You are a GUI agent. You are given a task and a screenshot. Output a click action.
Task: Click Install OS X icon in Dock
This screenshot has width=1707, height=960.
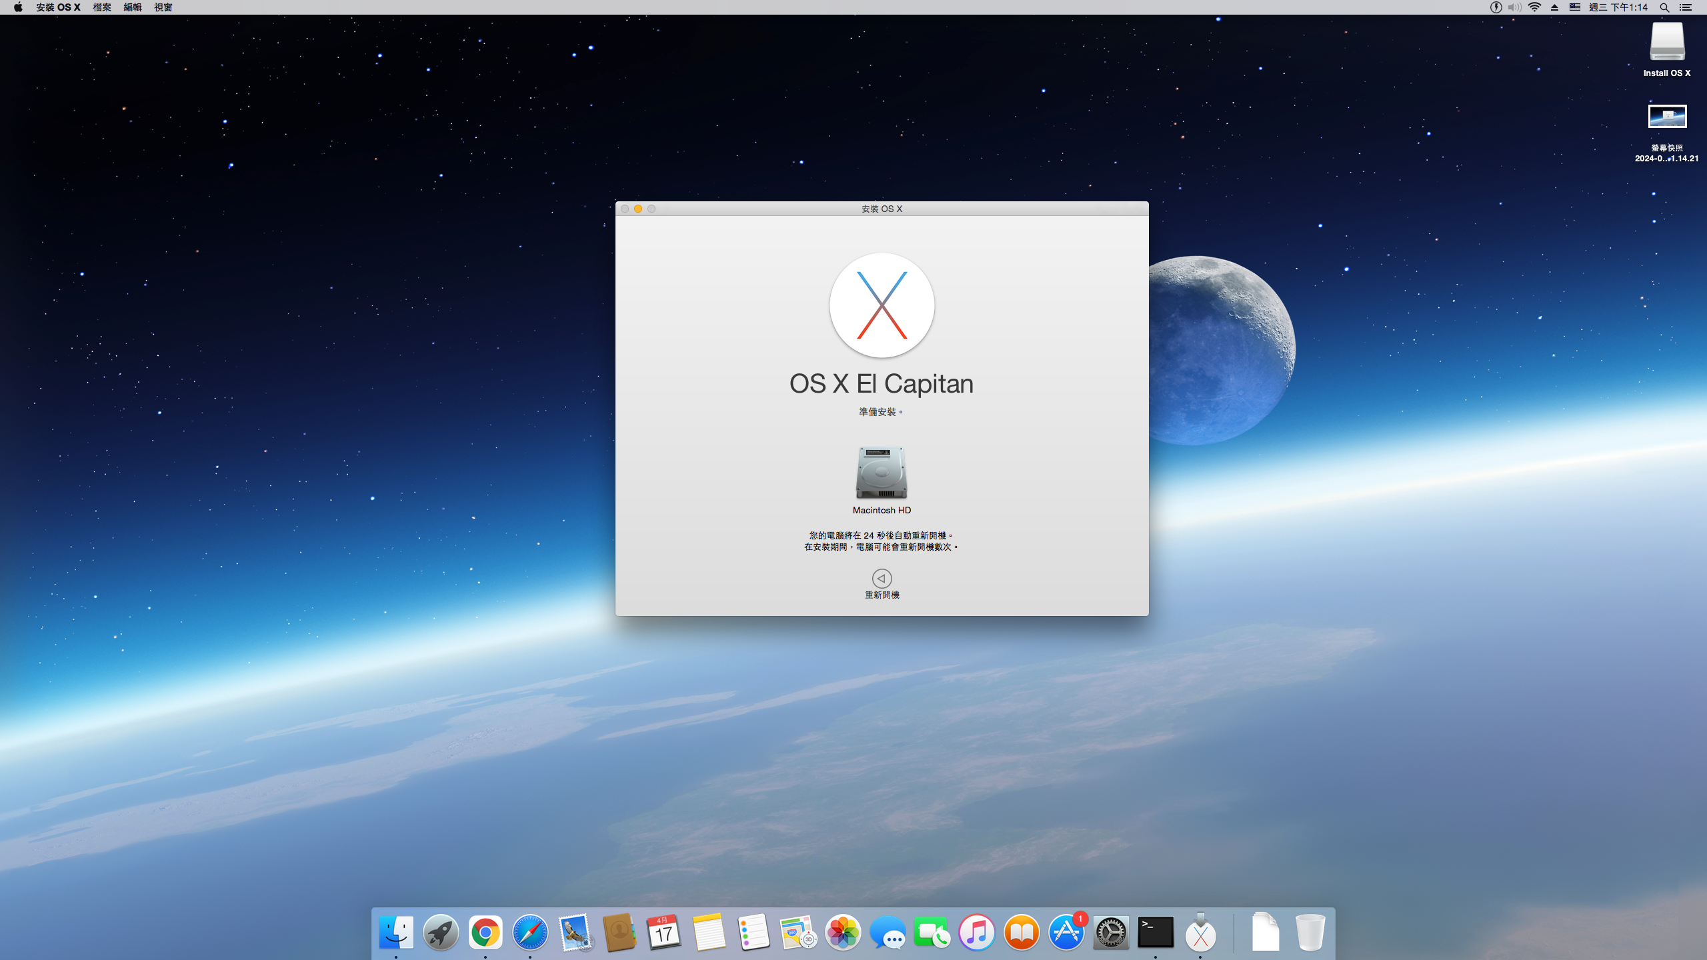coord(1200,932)
